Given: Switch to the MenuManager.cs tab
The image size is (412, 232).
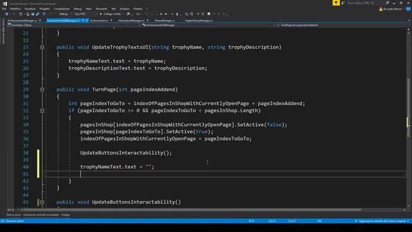Looking at the screenshot, I should (x=165, y=20).
